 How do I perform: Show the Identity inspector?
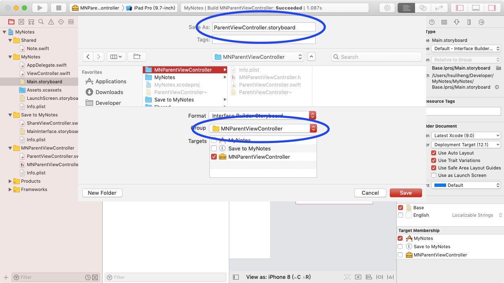click(444, 22)
